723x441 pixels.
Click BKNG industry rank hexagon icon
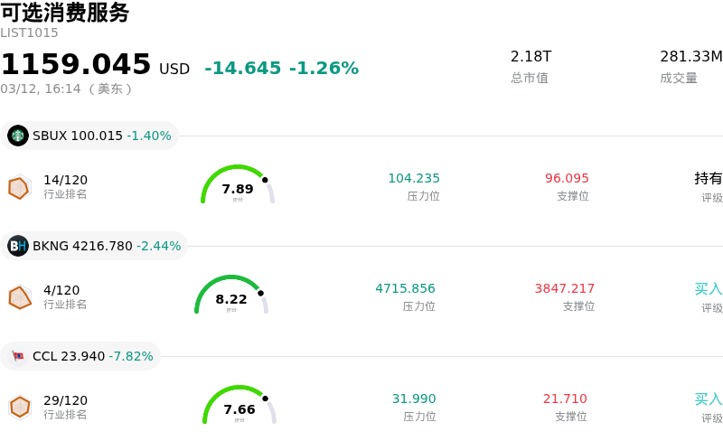(x=19, y=297)
